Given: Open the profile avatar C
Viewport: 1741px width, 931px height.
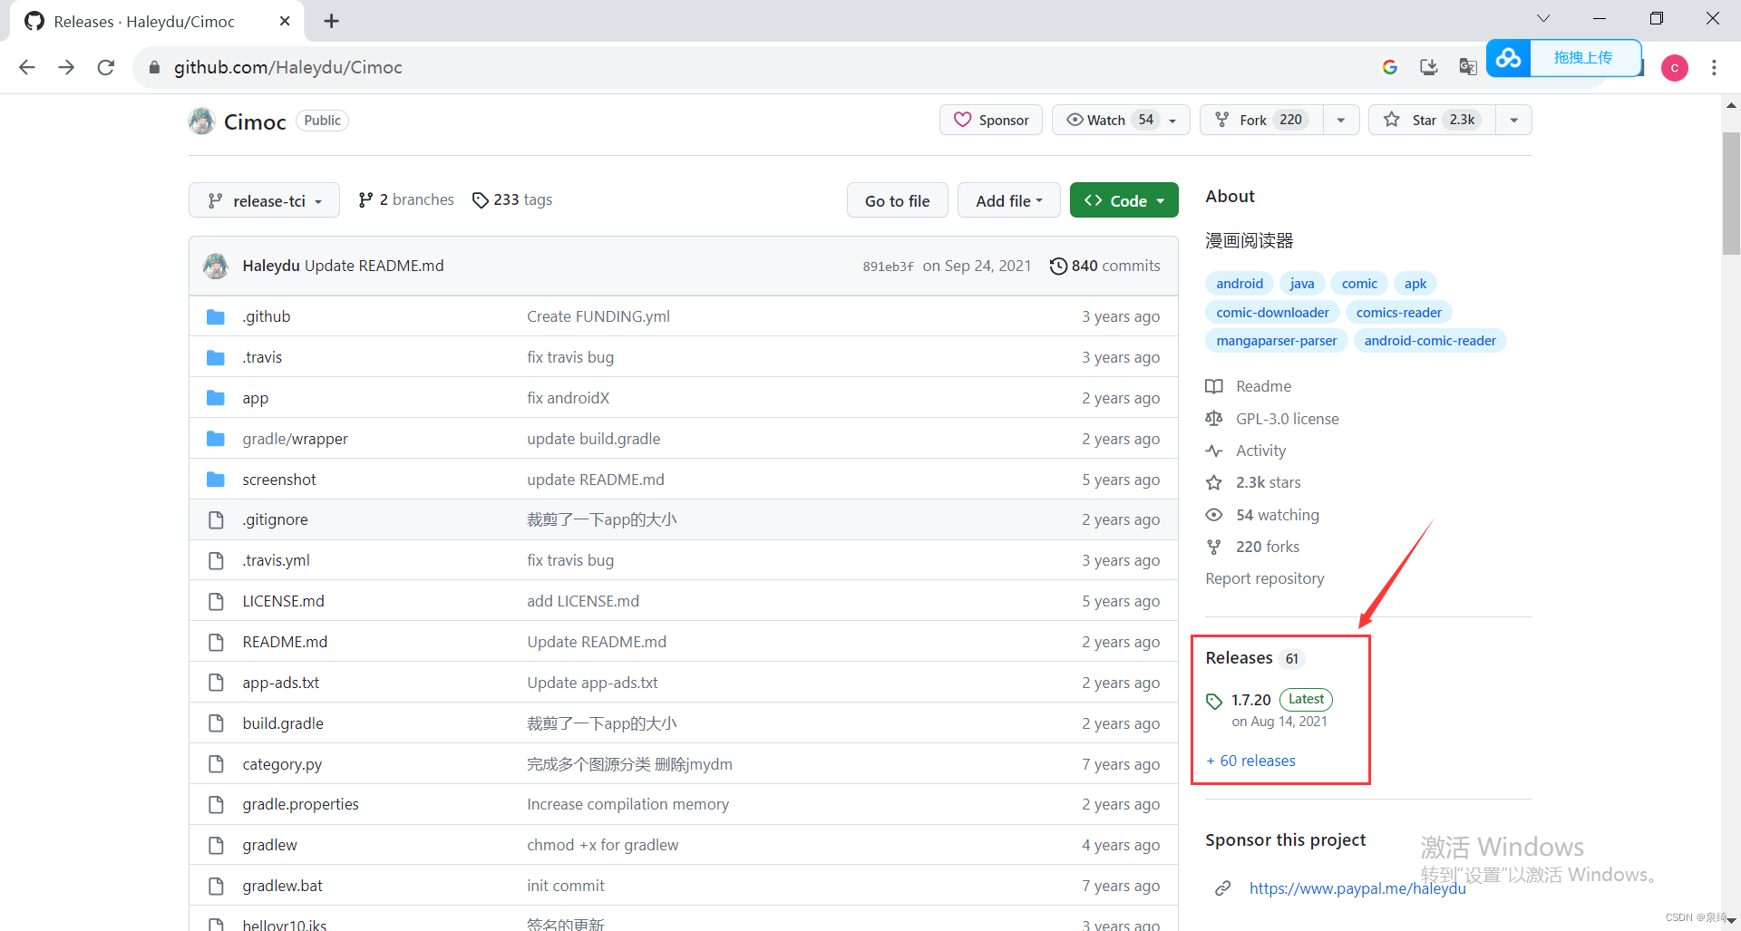Looking at the screenshot, I should coord(1674,68).
